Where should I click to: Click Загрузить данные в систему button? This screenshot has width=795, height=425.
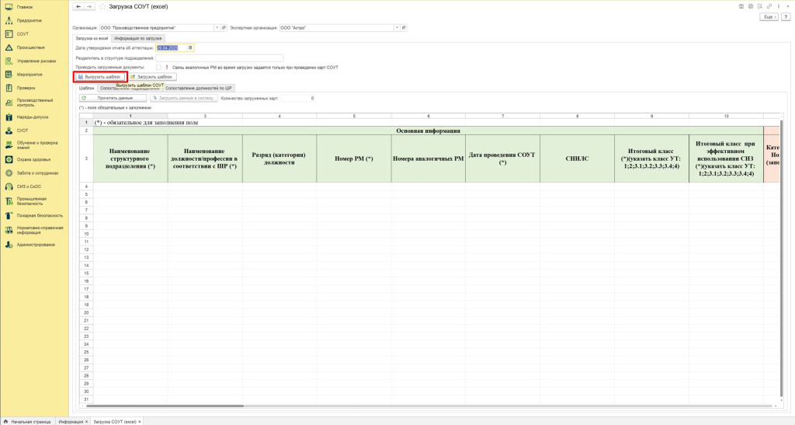tap(183, 98)
